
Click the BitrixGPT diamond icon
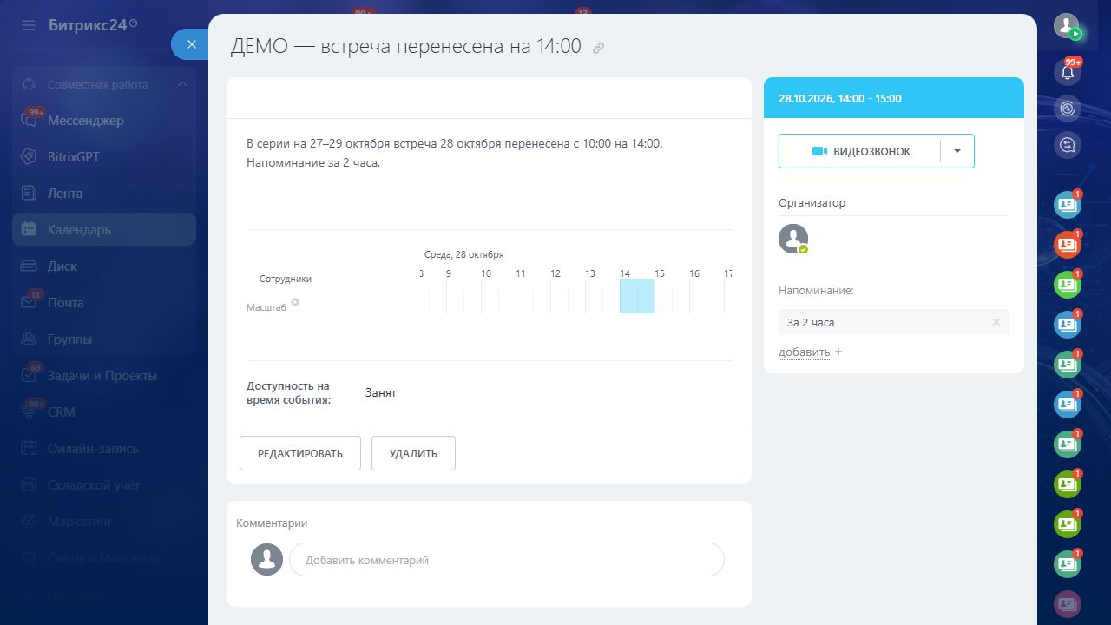coord(29,157)
